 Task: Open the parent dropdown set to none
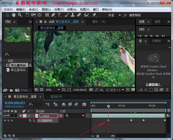coord(83,116)
